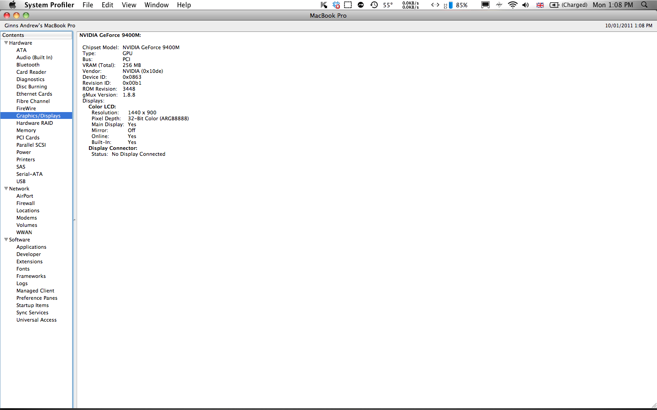Image resolution: width=657 pixels, height=410 pixels.
Task: Minimize the window with the yellow button
Action: (16, 15)
